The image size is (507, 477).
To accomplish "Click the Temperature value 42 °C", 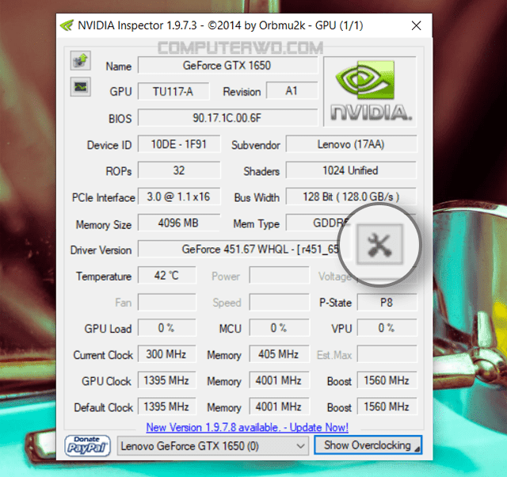I will tap(167, 276).
